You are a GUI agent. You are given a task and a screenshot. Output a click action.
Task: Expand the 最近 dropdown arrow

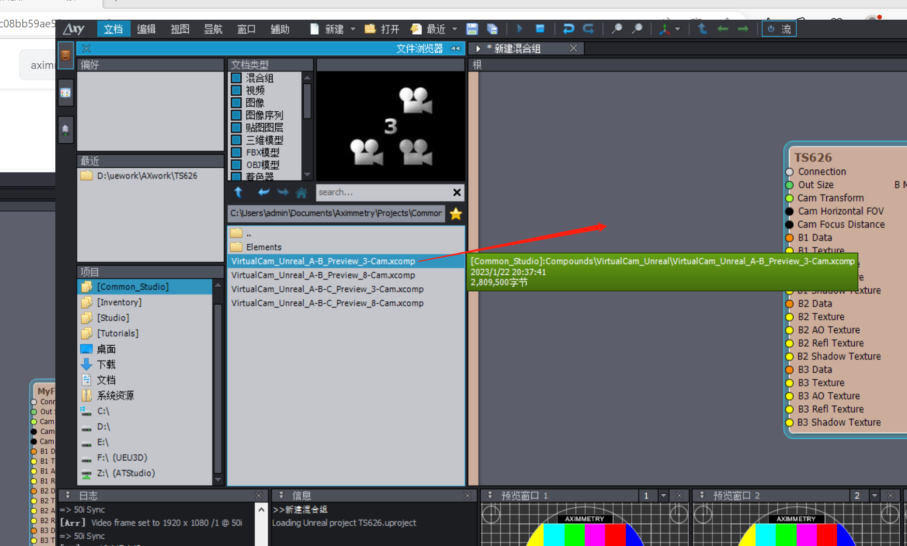455,29
